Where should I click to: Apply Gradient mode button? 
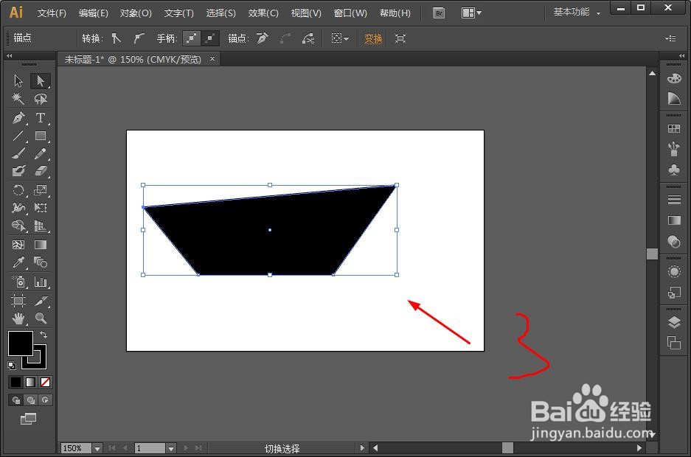click(30, 382)
